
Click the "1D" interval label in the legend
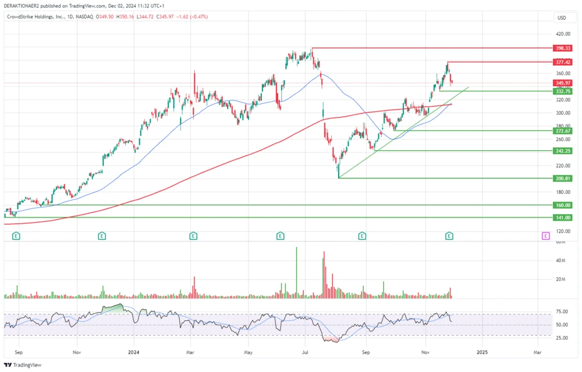70,17
